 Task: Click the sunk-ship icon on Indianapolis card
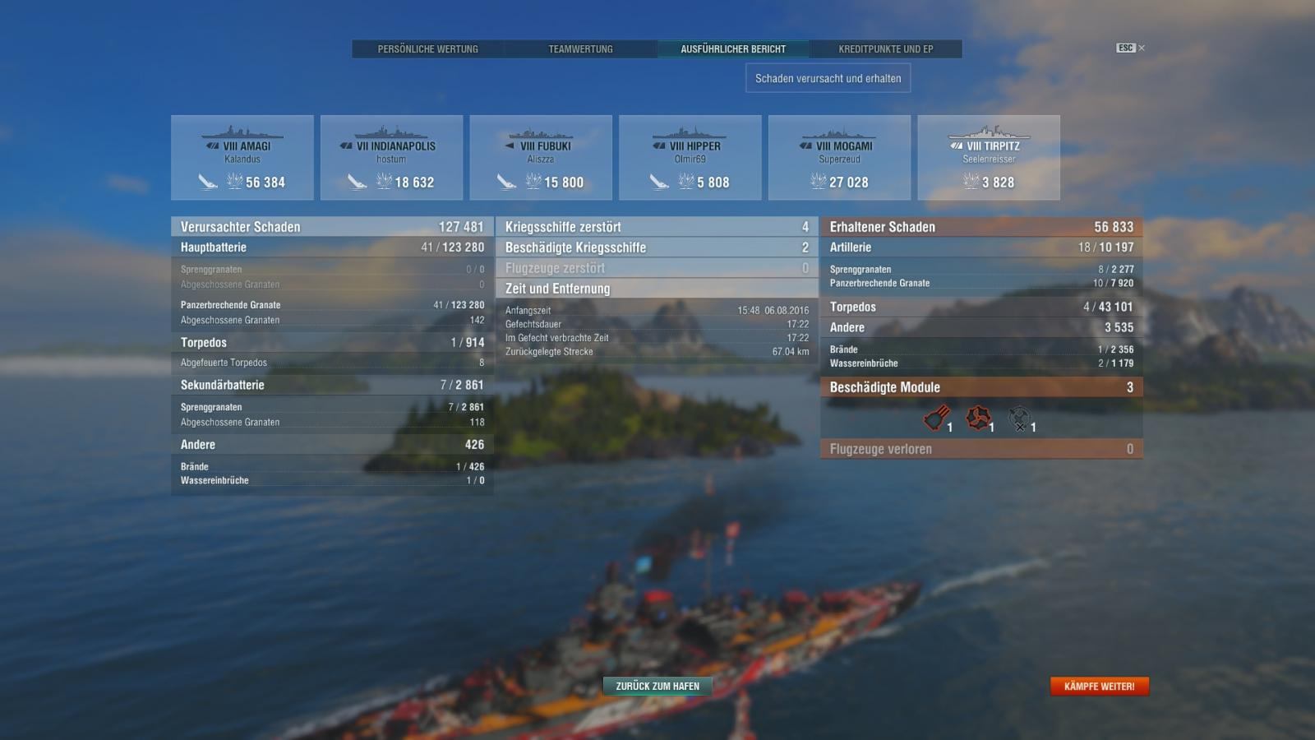pos(357,182)
